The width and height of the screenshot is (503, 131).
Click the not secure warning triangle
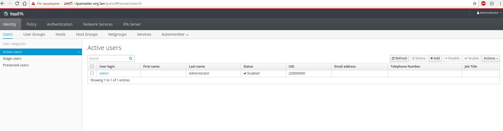click(33, 3)
